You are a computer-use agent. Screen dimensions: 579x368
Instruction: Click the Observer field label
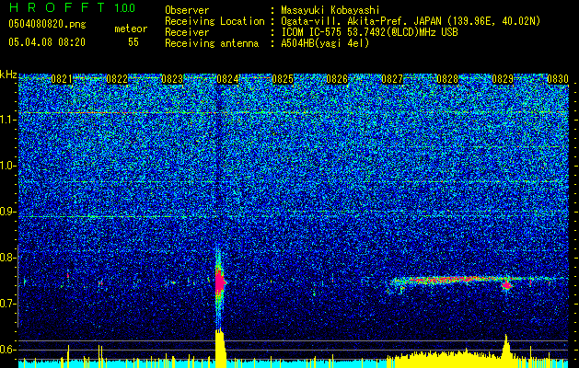187,10
